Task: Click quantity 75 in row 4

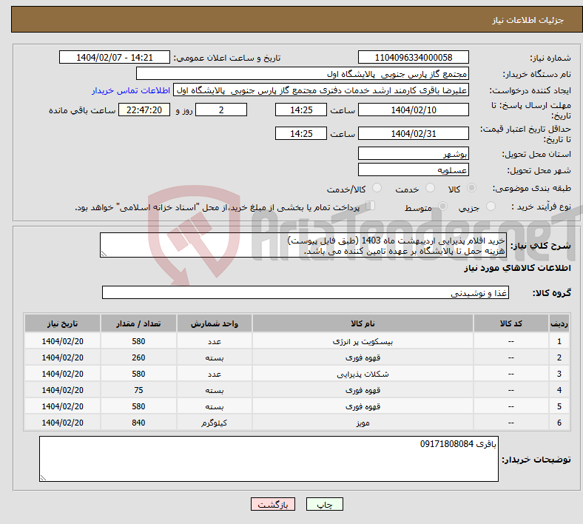Action: point(138,390)
